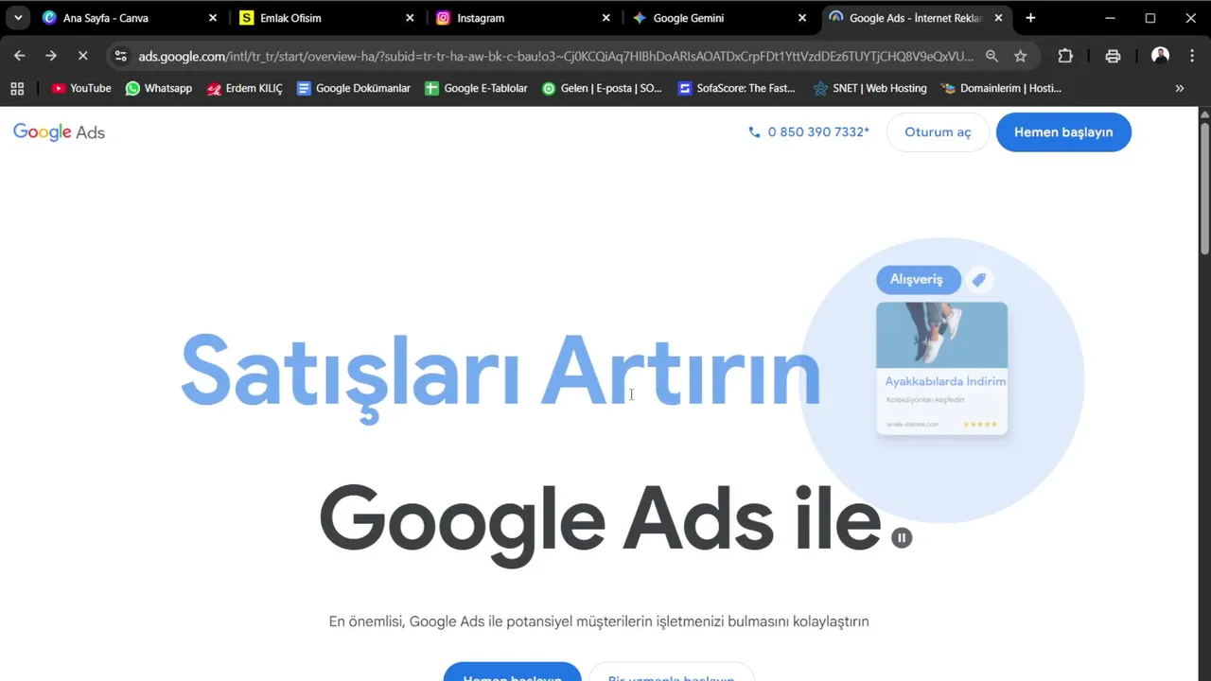The height and width of the screenshot is (681, 1211).
Task: Click the sneakers ad image thumbnail
Action: coord(941,335)
